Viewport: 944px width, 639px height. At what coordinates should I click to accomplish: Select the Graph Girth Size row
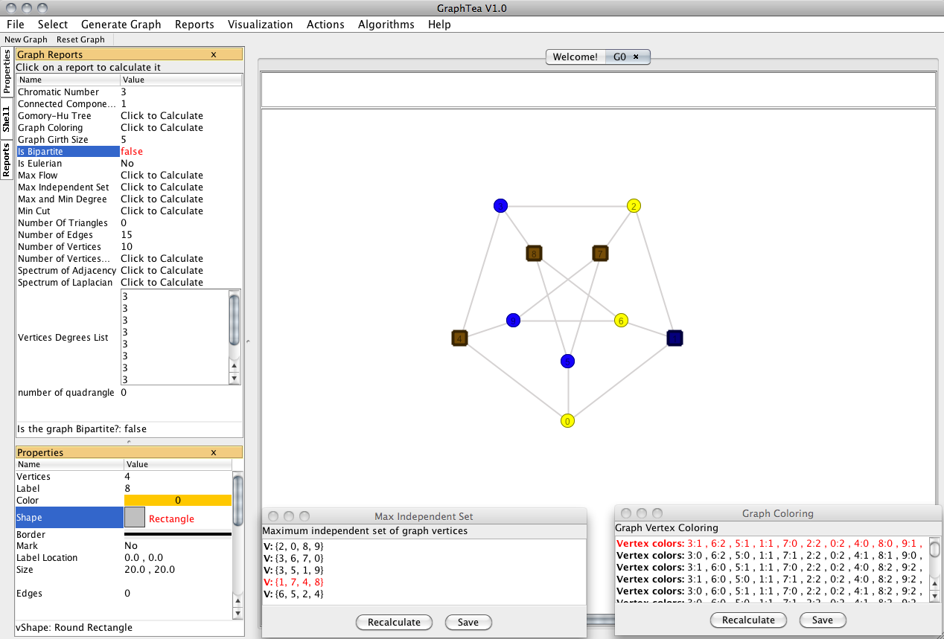coord(130,139)
